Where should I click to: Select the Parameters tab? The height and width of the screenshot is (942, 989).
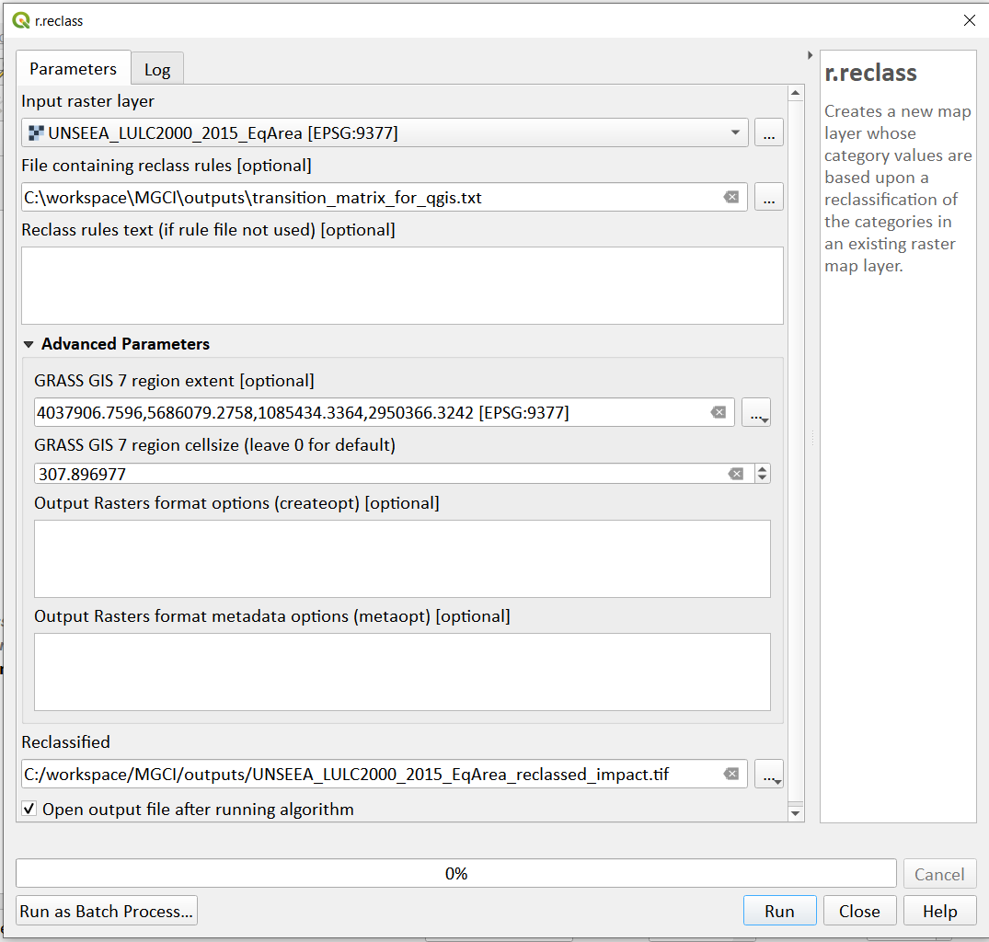click(x=74, y=68)
